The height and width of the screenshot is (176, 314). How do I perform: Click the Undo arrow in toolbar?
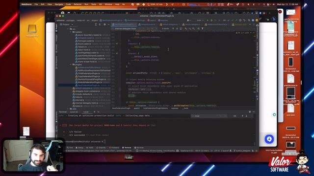pyautogui.click(x=244, y=20)
